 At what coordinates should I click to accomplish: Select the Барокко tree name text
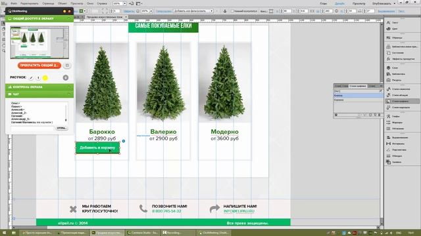(102, 132)
